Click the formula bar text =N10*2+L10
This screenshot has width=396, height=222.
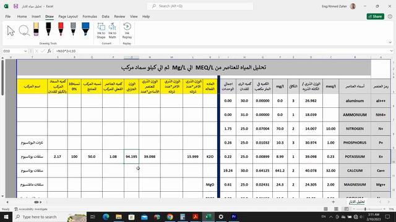tap(66, 51)
